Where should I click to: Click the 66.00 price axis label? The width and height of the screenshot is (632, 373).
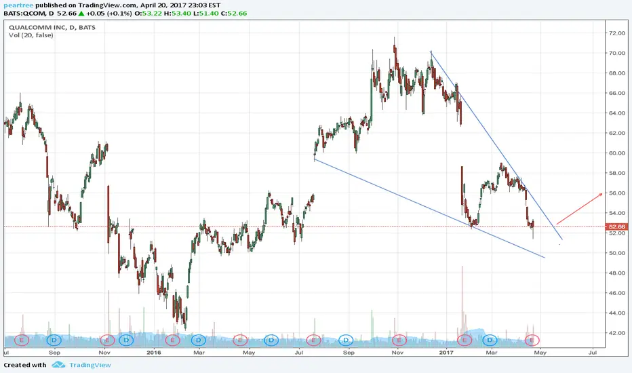(x=617, y=93)
